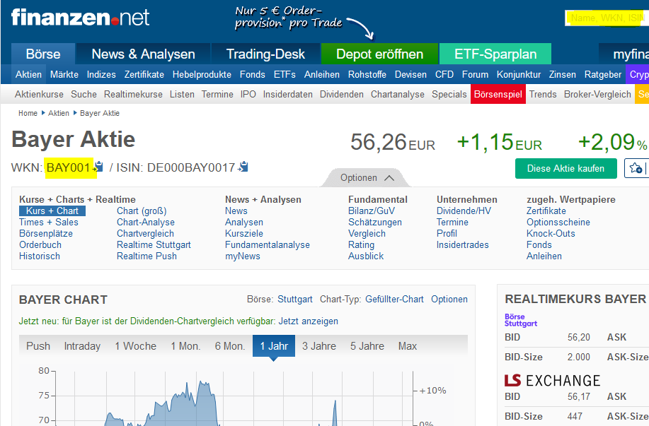Open Knock-Outs link
The image size is (649, 426).
[x=551, y=233]
